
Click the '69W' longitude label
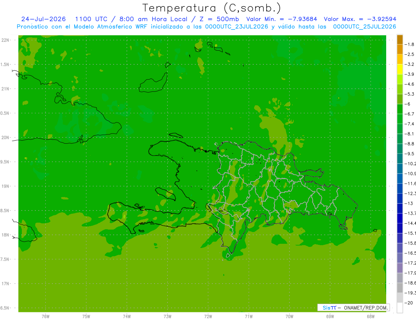[x=330, y=316]
